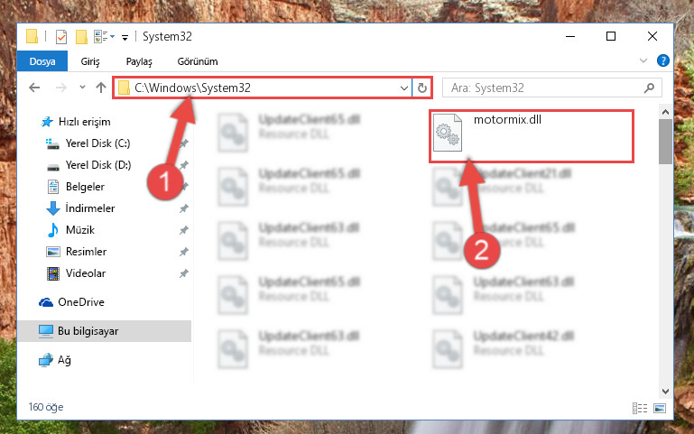Expand the ribbon with the chevron
This screenshot has height=434, width=694.
[x=643, y=60]
